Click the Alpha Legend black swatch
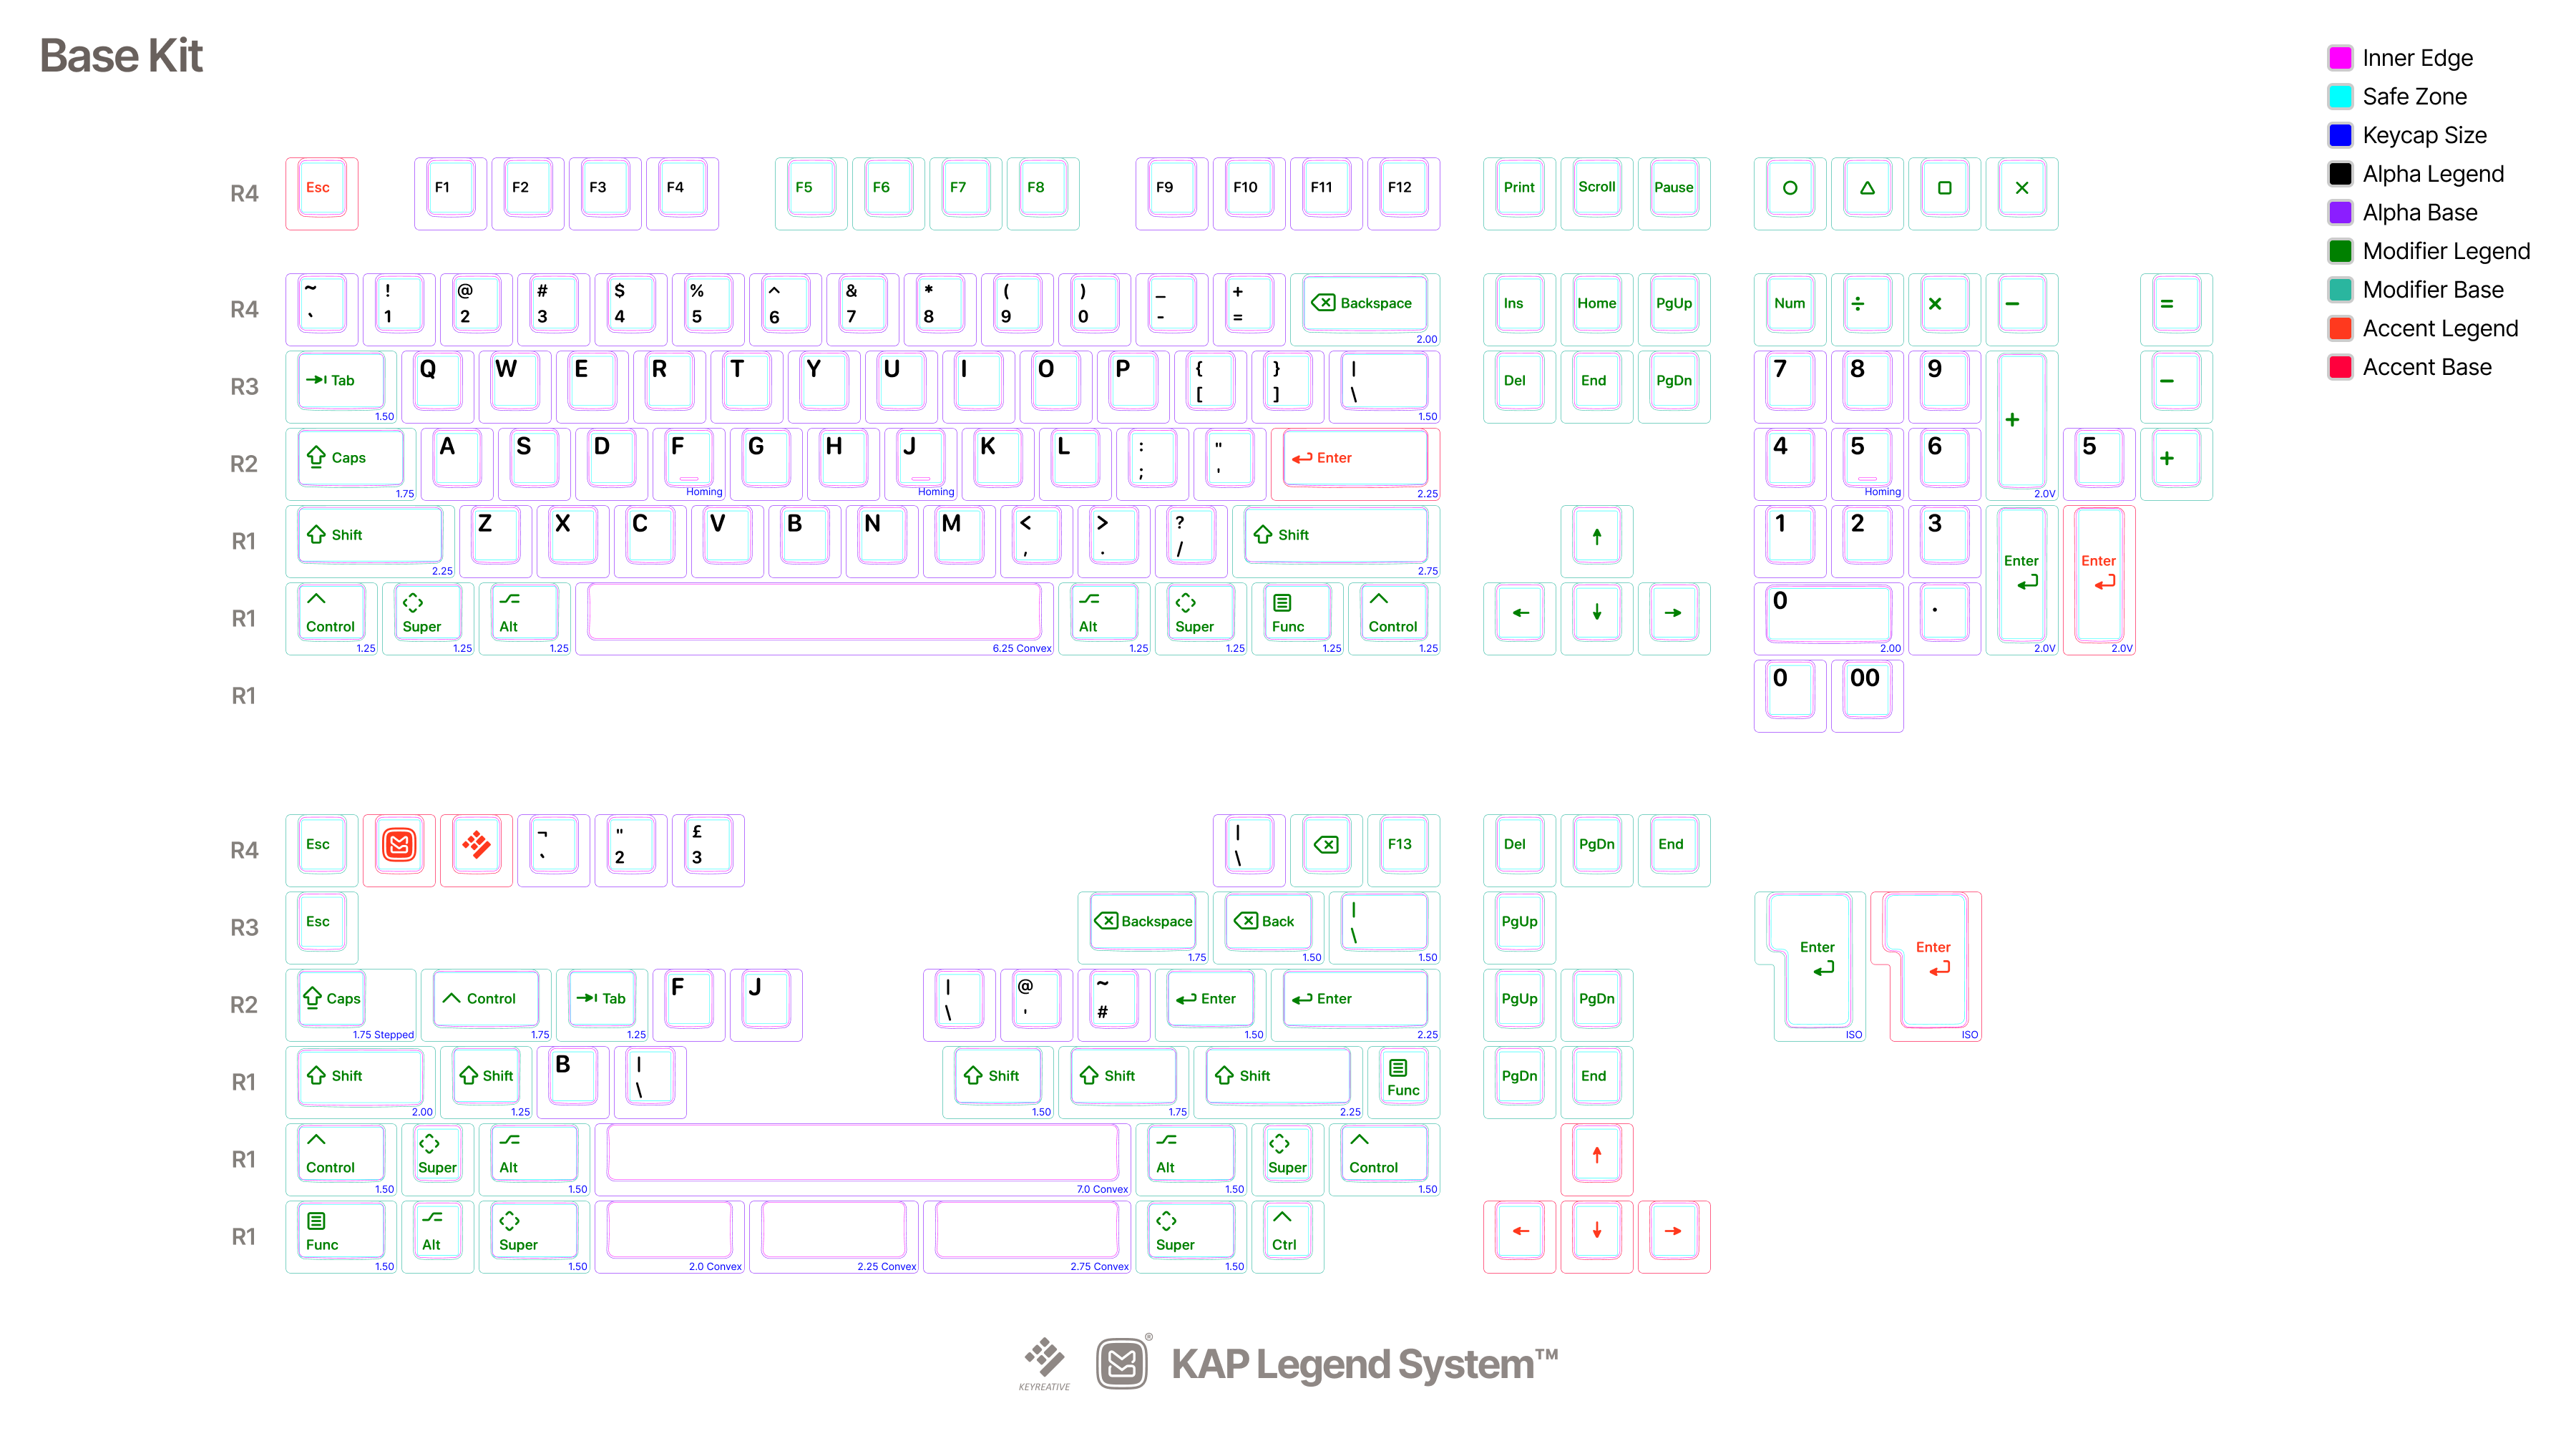This screenshot has width=2576, height=1431. point(2340,174)
